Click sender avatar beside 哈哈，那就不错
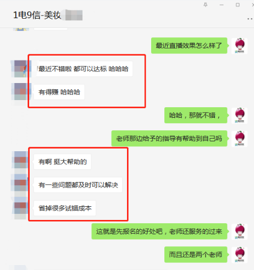254x270 pixels. point(240,115)
